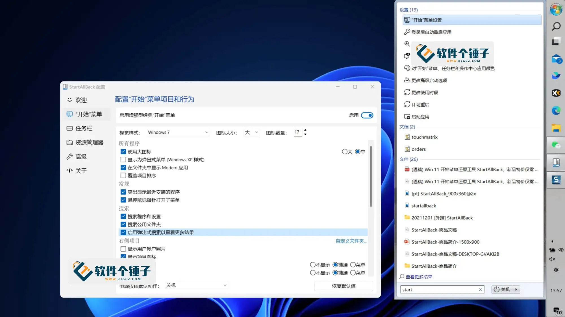Click the 自定义文件夹... link
Image resolution: width=565 pixels, height=317 pixels.
click(351, 241)
